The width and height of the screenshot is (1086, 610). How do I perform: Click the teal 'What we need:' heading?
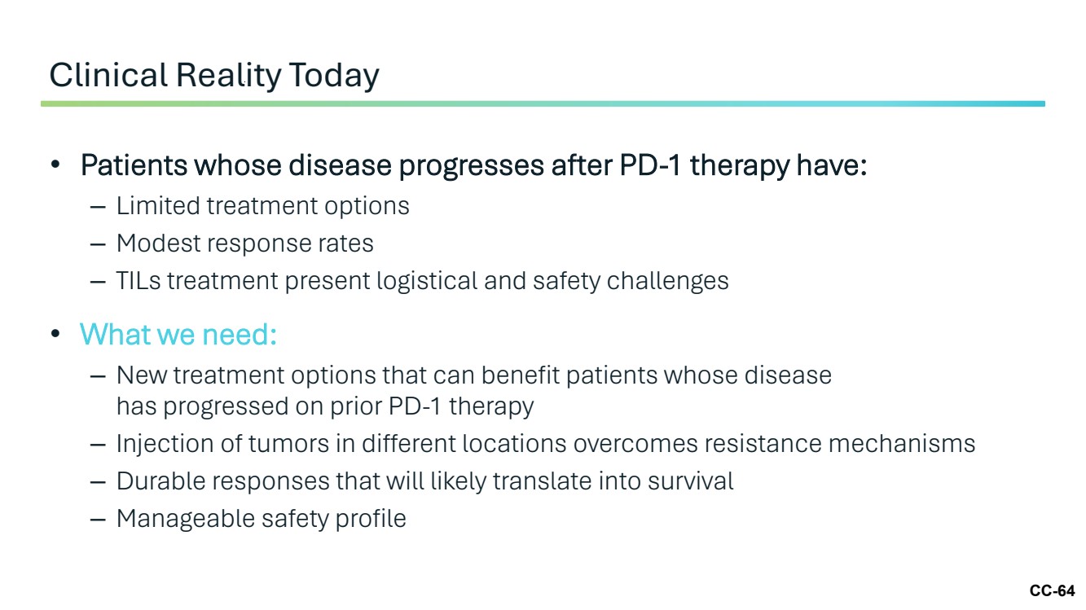point(178,334)
